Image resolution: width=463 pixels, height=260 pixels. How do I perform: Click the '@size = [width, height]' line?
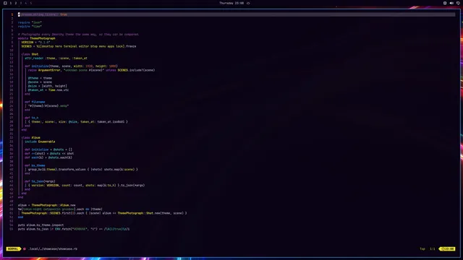pyautogui.click(x=48, y=86)
